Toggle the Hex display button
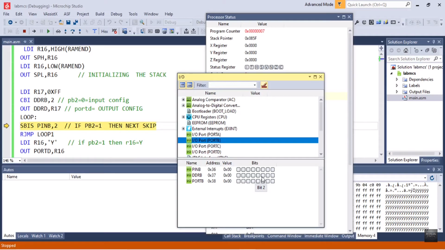This screenshot has height=250, width=445. [105, 31]
